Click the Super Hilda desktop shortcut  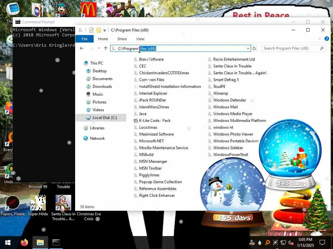[38, 206]
